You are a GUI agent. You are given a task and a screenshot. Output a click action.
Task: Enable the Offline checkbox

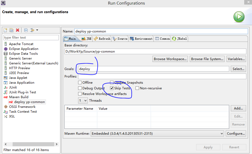[x=80, y=83]
